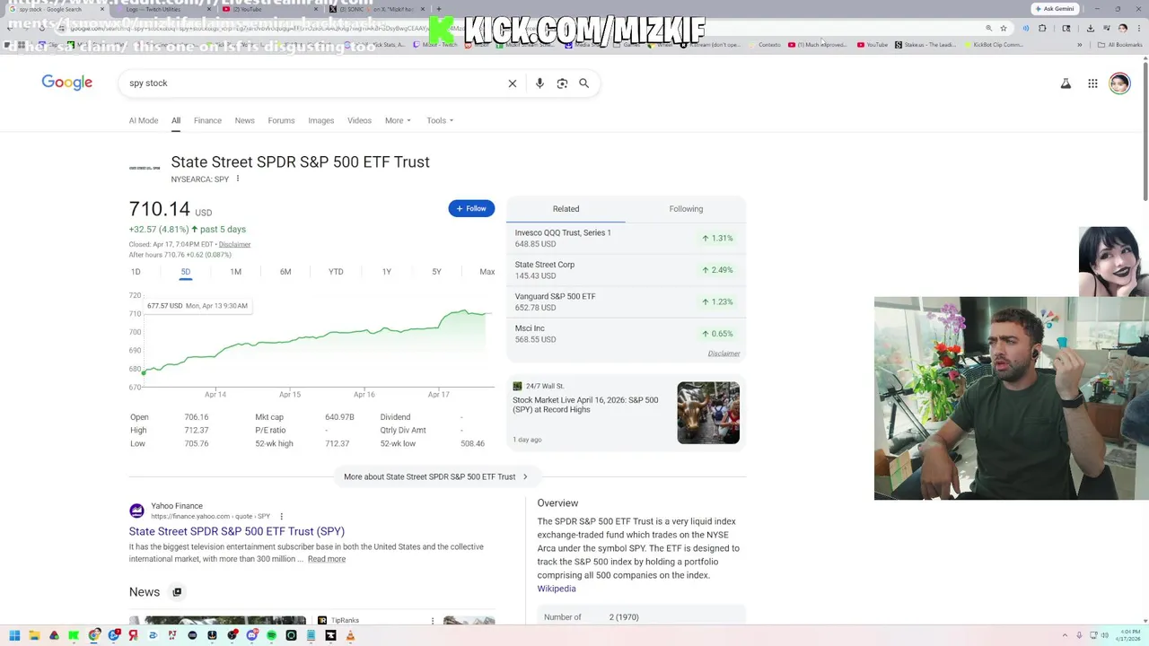Select the 1Y chart range
The image size is (1149, 646).
pos(387,272)
